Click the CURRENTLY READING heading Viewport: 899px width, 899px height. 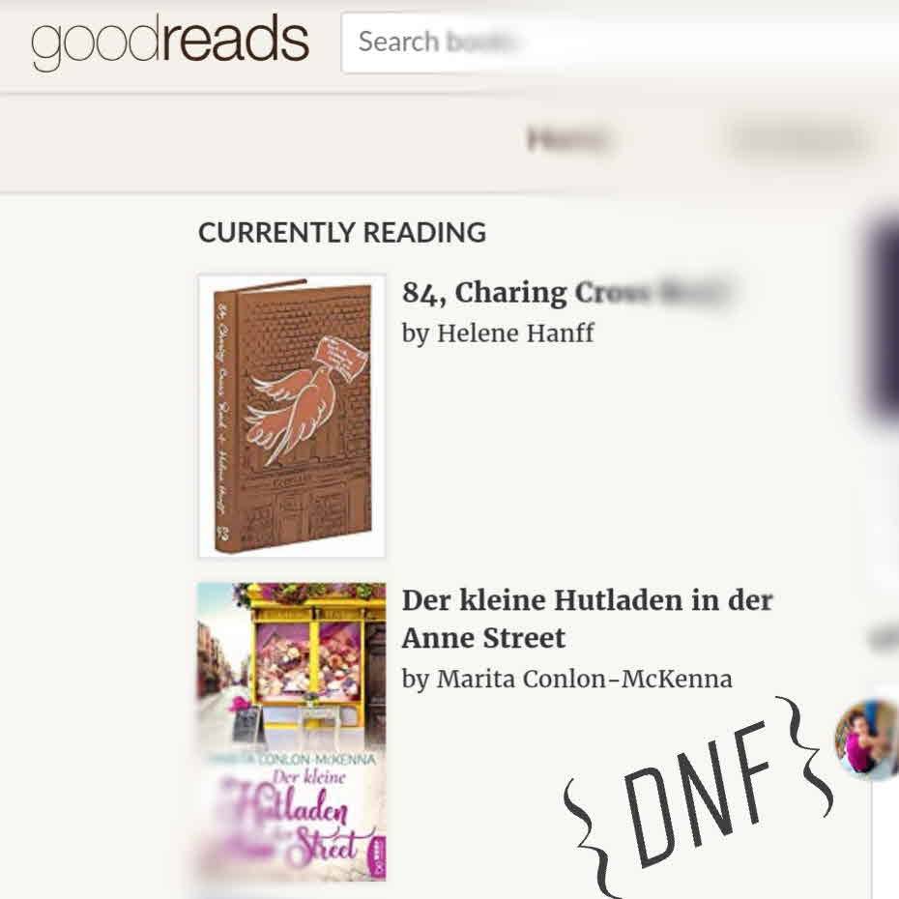342,233
